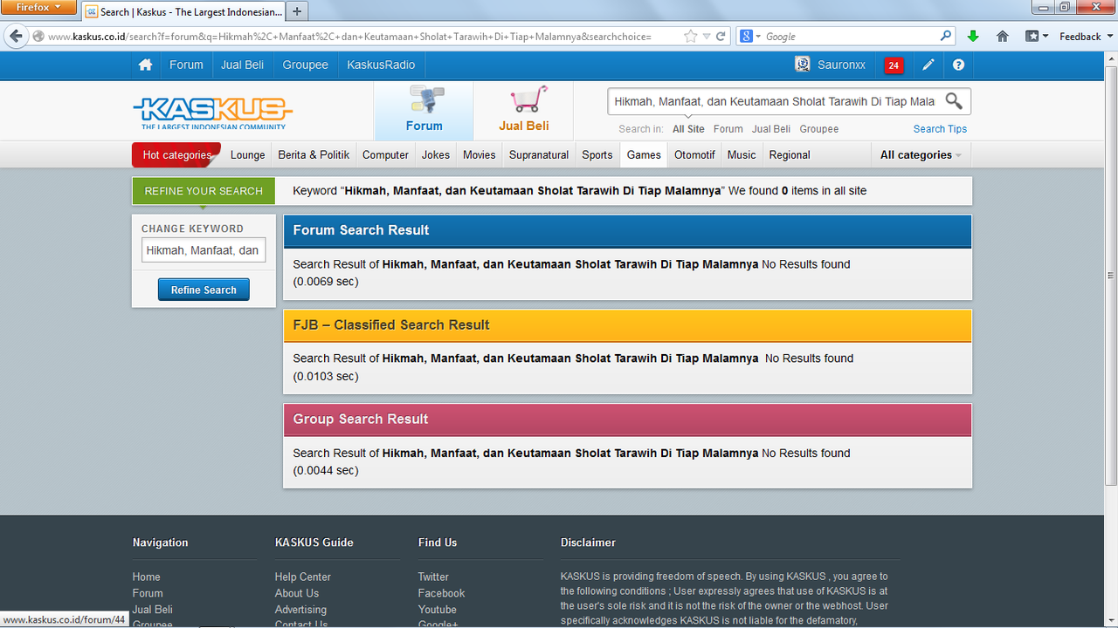Viewport: 1118px width, 628px height.
Task: Go to the Regional category
Action: [790, 155]
